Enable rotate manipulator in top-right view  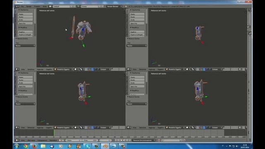tap(207, 69)
